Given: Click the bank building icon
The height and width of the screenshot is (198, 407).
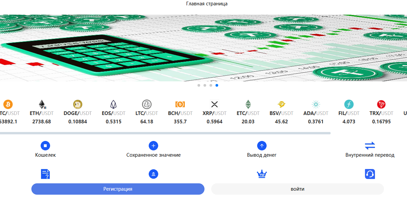Looking at the screenshot, I should [153, 174].
